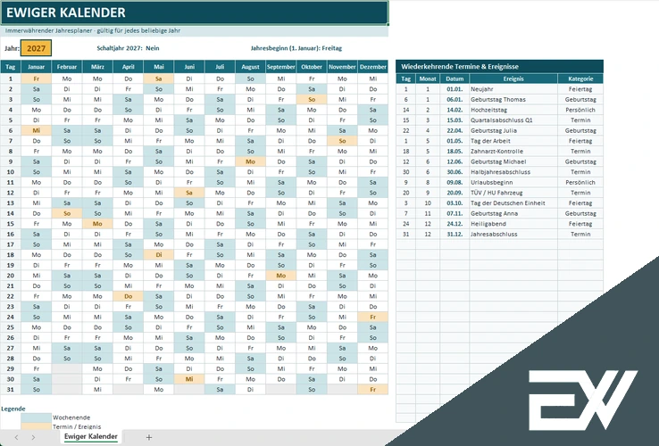Click the Persönlich category next to Hochzeitstag
The height and width of the screenshot is (446, 659).
tap(580, 110)
